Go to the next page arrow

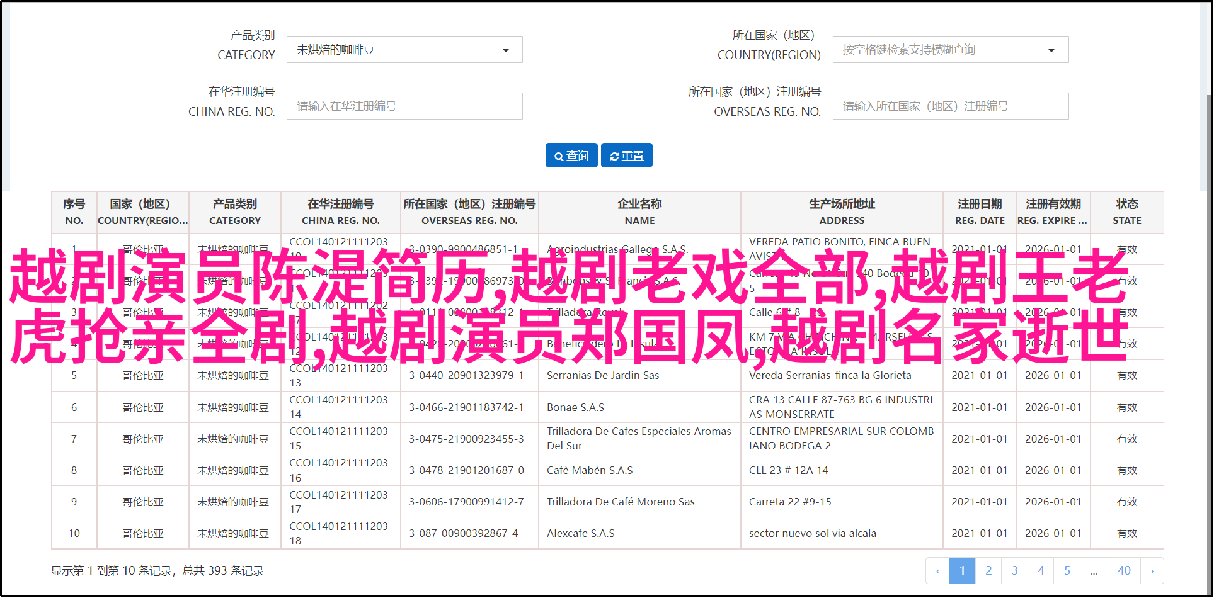click(x=1152, y=571)
